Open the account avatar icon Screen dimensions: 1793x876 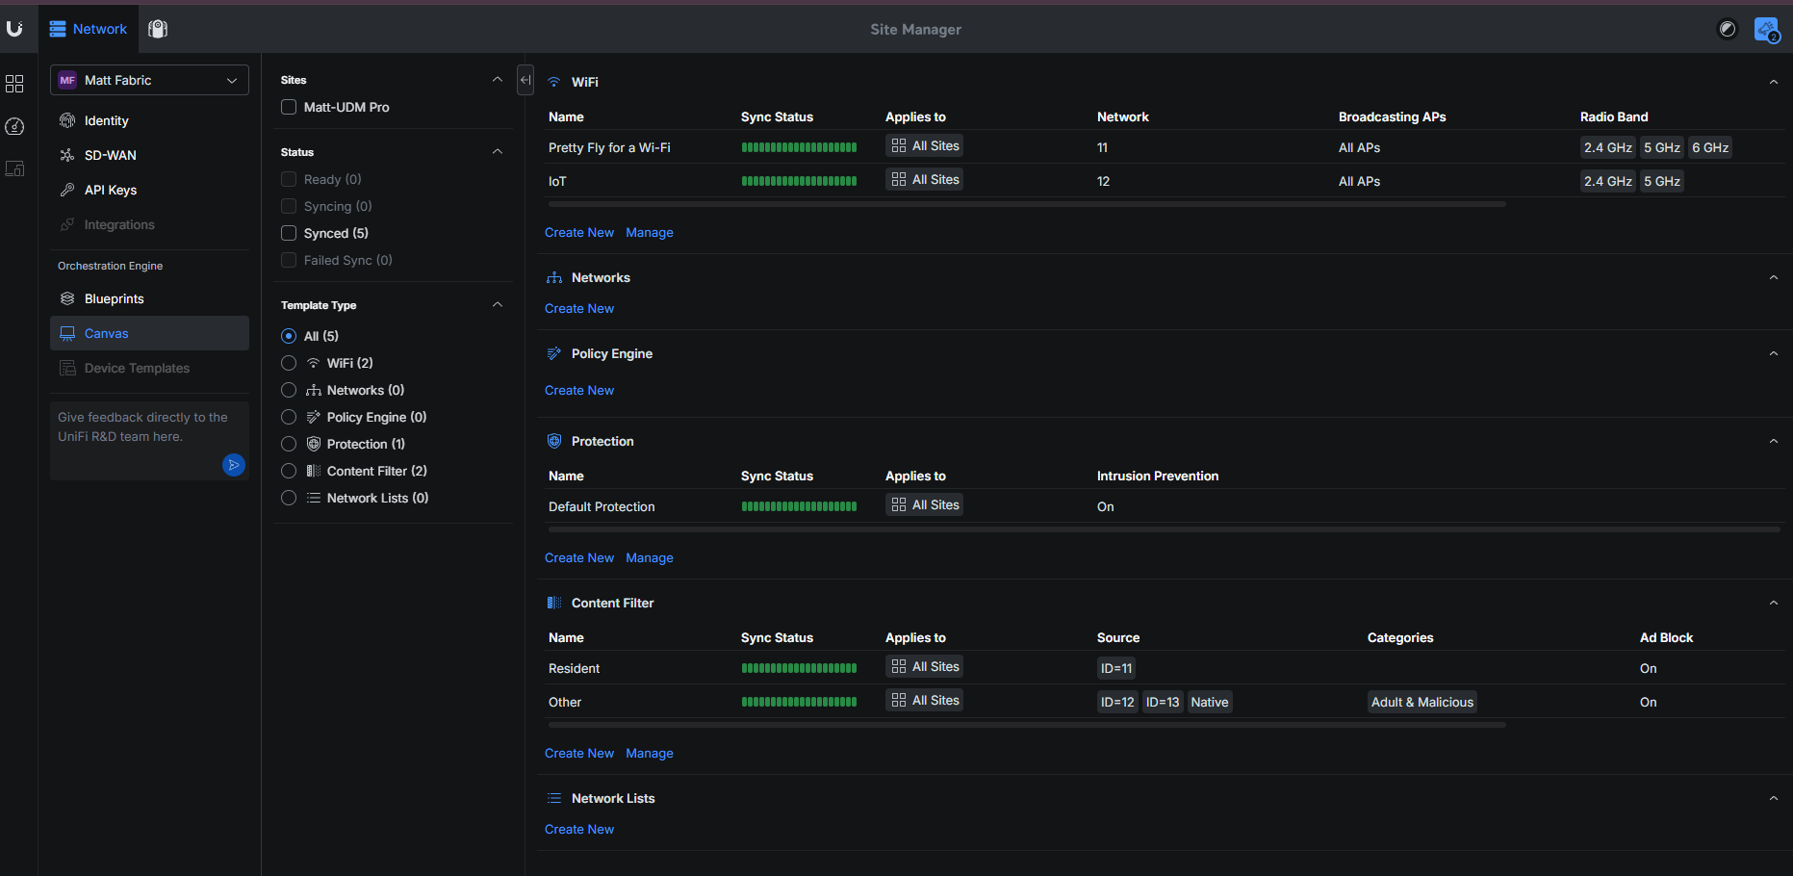pos(1766,30)
